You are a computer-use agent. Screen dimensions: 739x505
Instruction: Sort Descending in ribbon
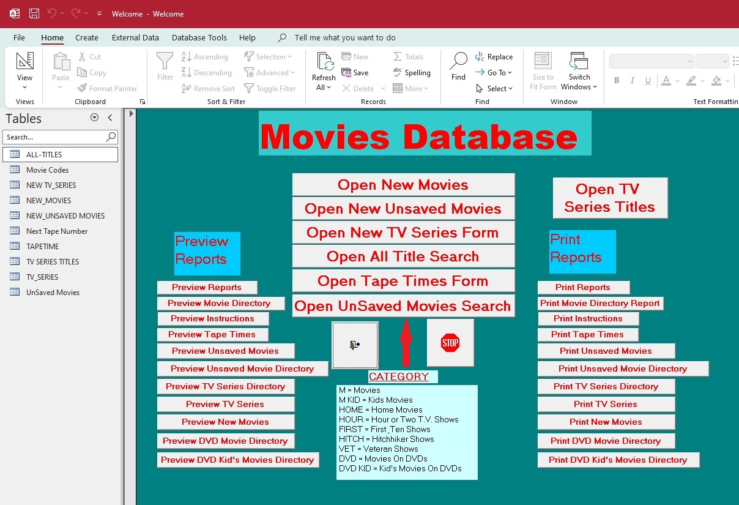pyautogui.click(x=207, y=73)
